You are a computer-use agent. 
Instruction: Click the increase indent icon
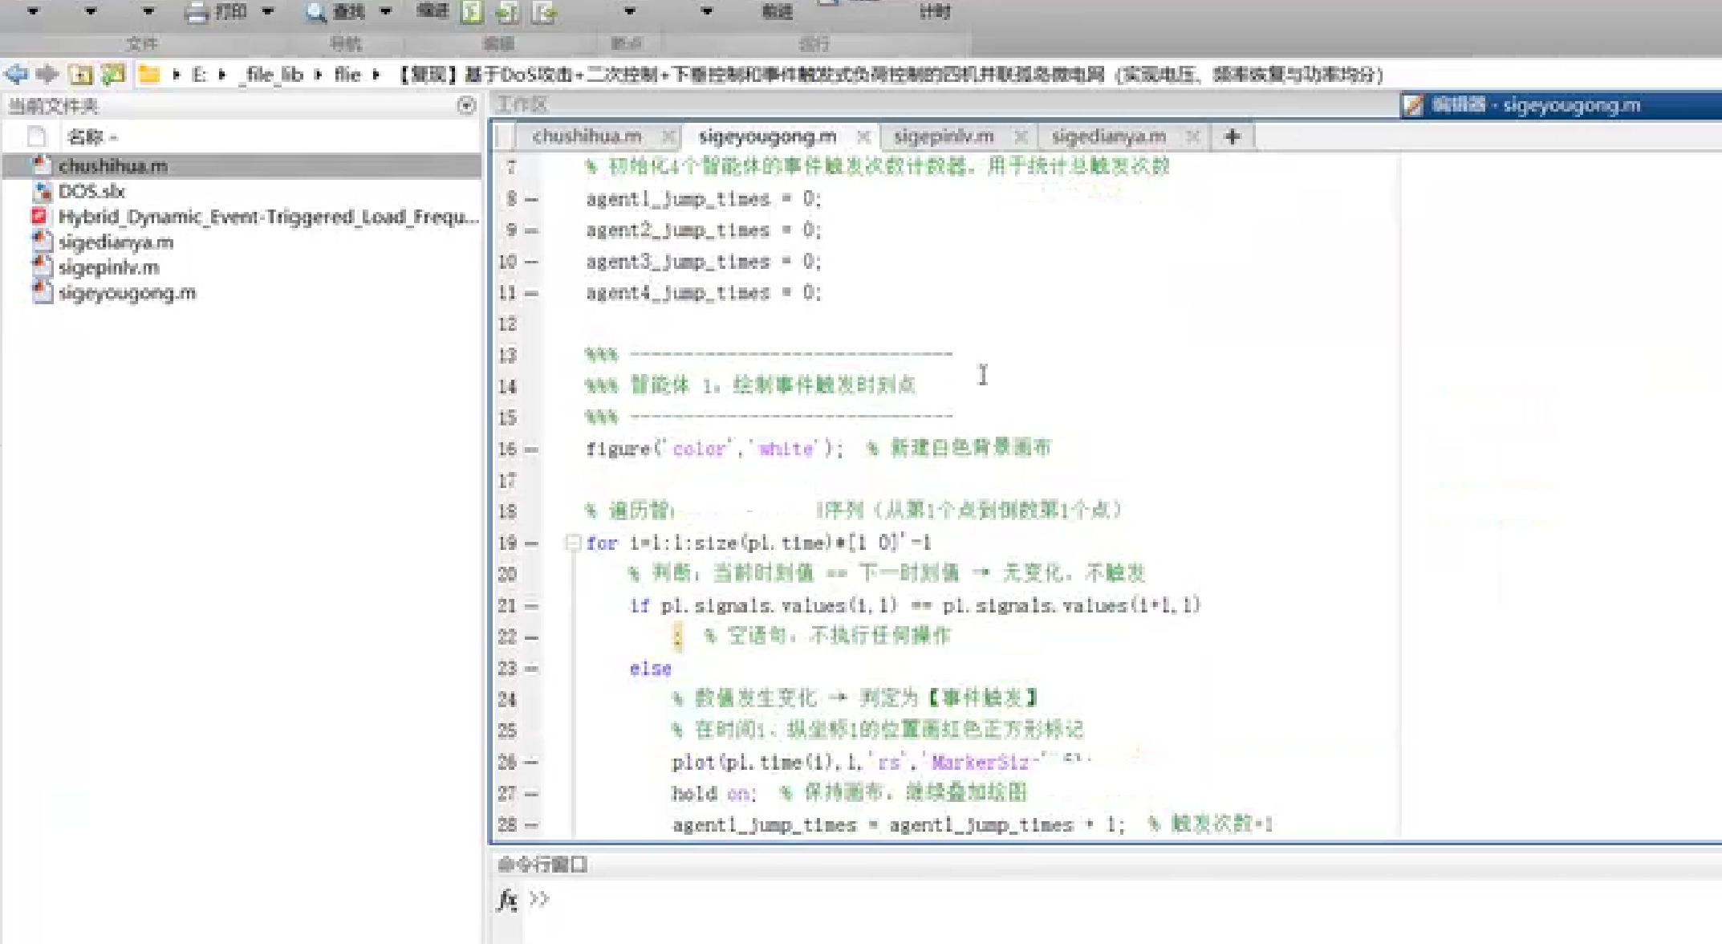[x=508, y=11]
